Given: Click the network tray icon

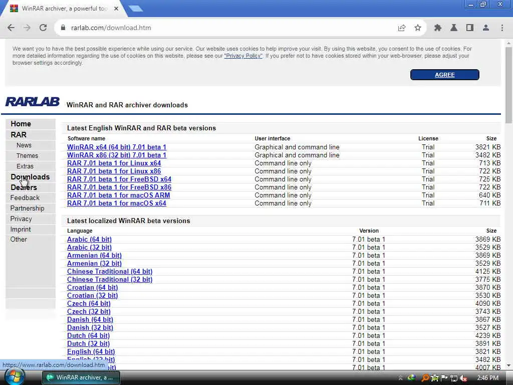Looking at the screenshot, I should tap(454, 378).
